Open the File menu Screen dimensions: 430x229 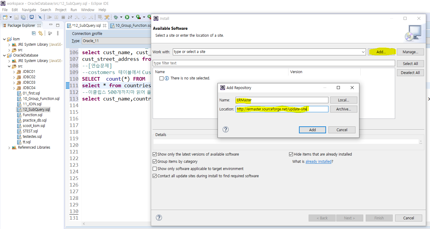point(5,10)
